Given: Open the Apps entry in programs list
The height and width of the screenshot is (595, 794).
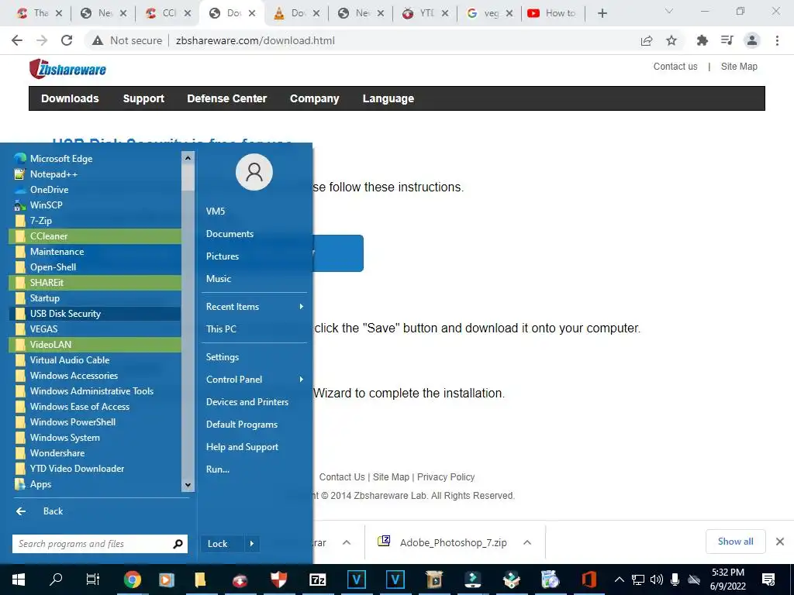Looking at the screenshot, I should tap(95, 484).
